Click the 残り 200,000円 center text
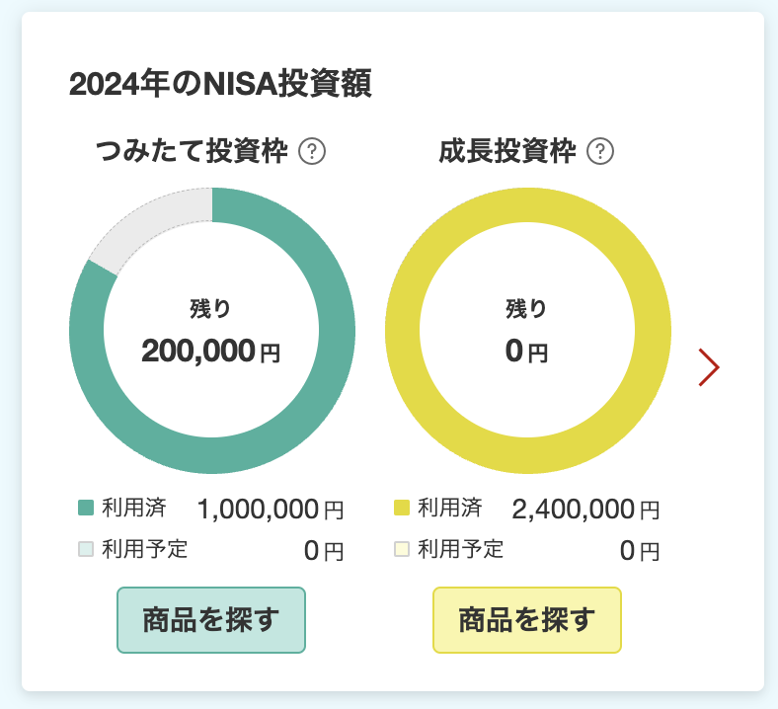Screen dimensions: 778x709 pos(211,332)
